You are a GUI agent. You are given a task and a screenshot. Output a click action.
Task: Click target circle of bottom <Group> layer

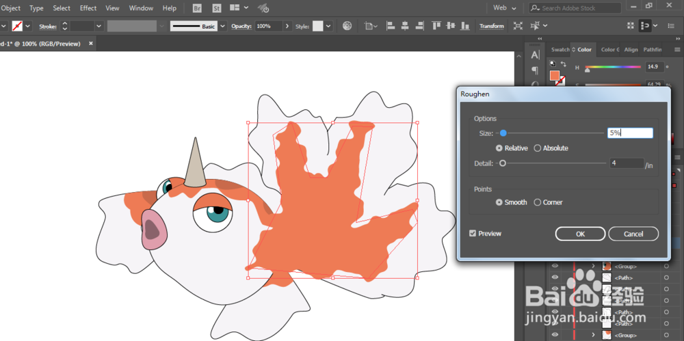[x=666, y=334]
